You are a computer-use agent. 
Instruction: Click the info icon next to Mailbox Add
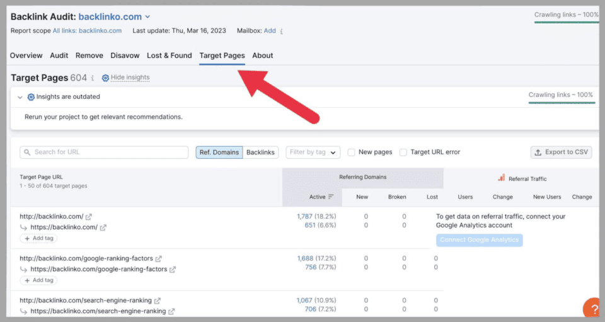281,31
